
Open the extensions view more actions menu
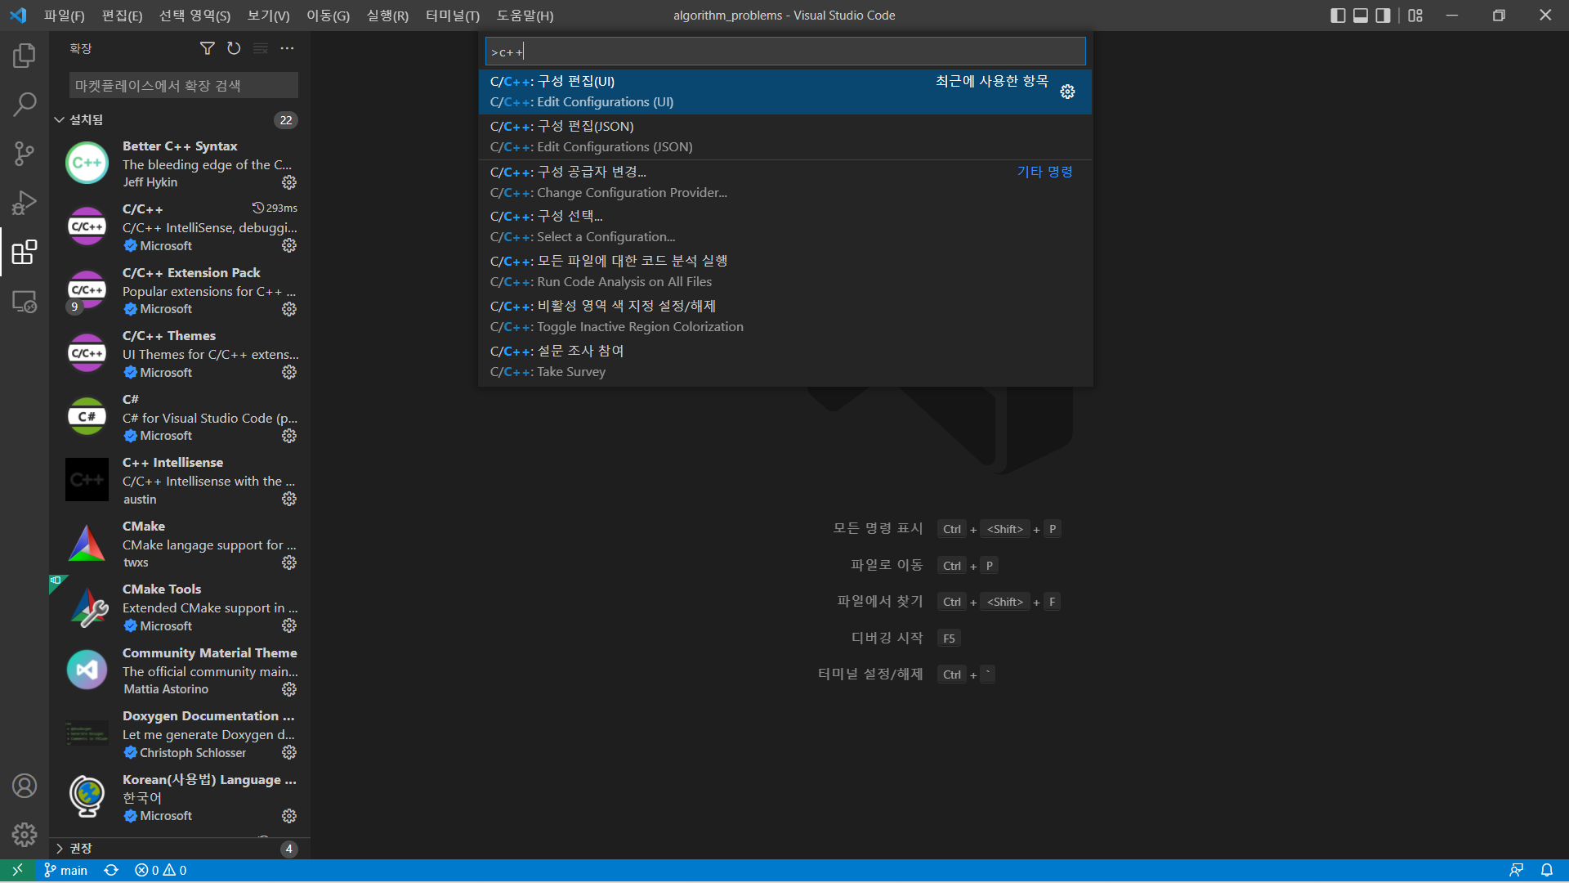pos(287,49)
